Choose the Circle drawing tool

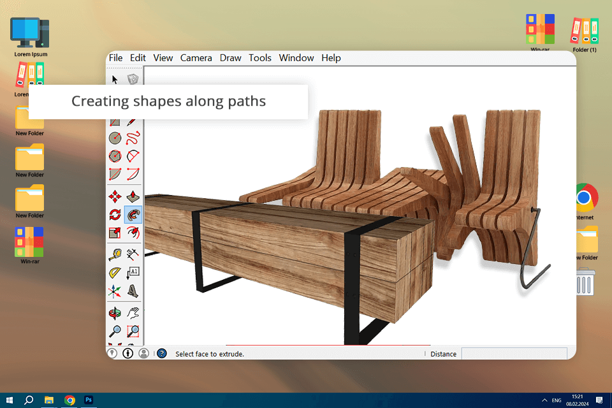coord(115,138)
